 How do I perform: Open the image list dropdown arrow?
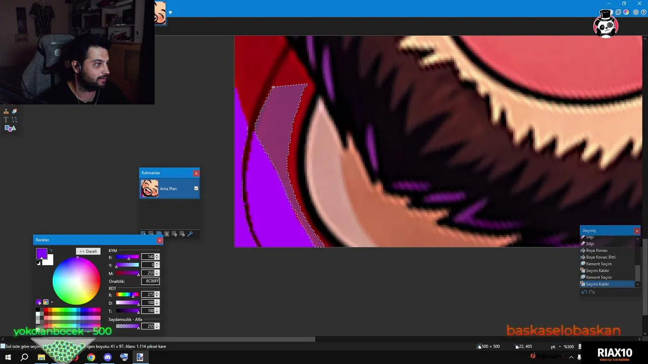pos(171,12)
